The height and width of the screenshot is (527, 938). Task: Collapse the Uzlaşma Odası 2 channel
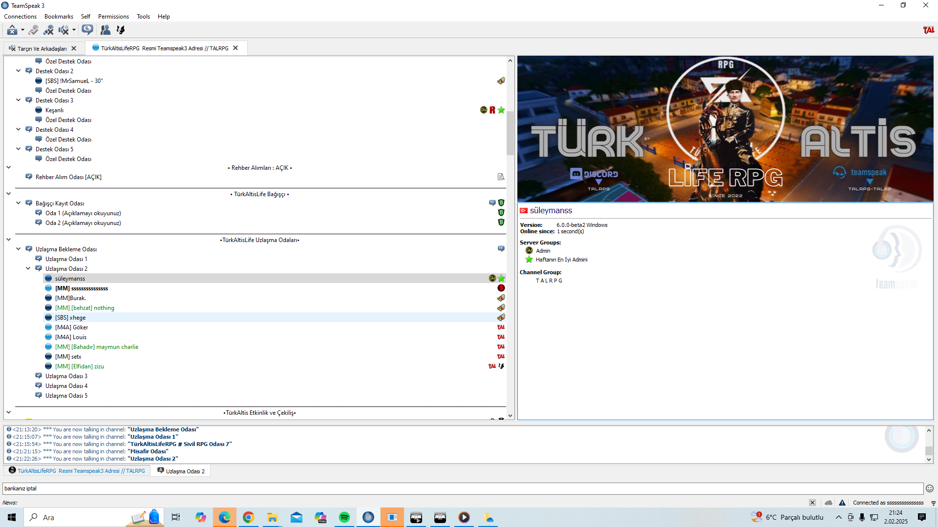pyautogui.click(x=28, y=268)
